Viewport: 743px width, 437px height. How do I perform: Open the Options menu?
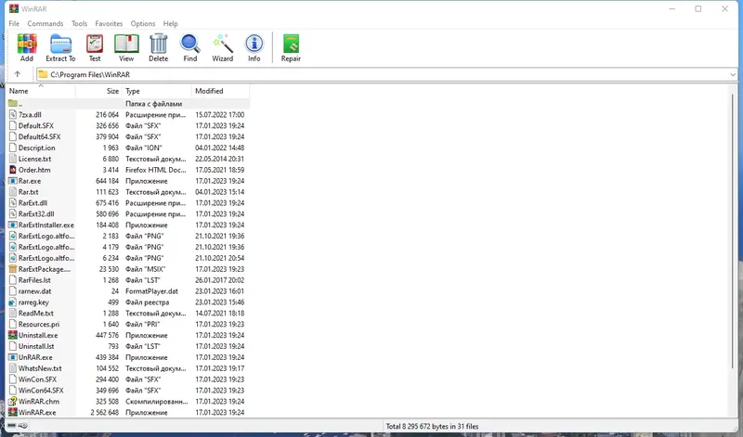point(143,24)
